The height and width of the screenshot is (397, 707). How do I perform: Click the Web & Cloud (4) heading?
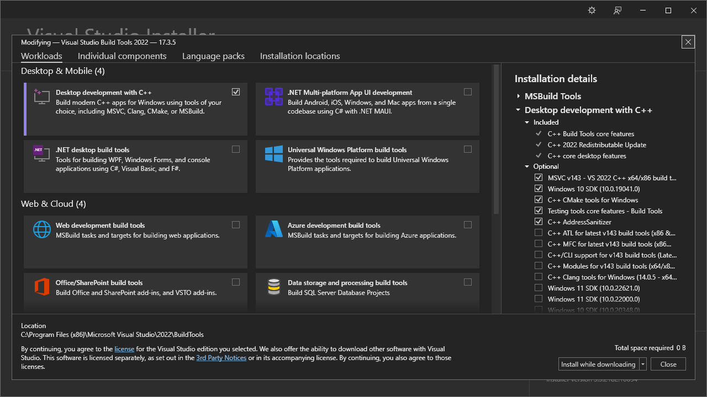(54, 204)
